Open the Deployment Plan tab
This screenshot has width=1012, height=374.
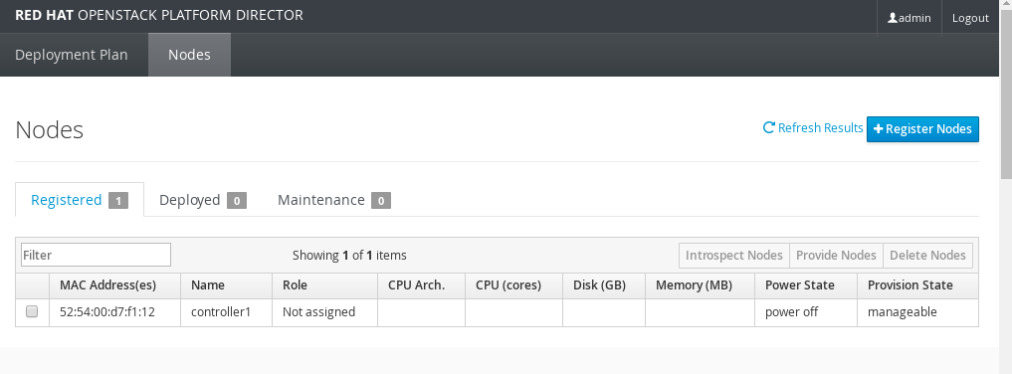(x=72, y=55)
